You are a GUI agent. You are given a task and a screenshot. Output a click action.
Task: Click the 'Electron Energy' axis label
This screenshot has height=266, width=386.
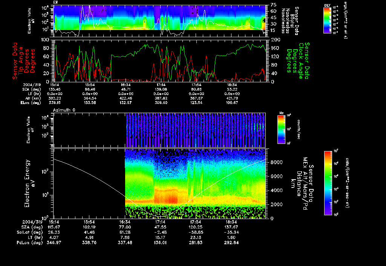click(x=27, y=184)
